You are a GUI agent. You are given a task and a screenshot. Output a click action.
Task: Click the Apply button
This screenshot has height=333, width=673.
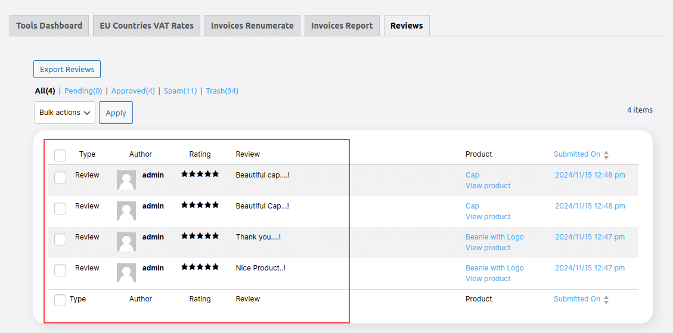click(116, 113)
